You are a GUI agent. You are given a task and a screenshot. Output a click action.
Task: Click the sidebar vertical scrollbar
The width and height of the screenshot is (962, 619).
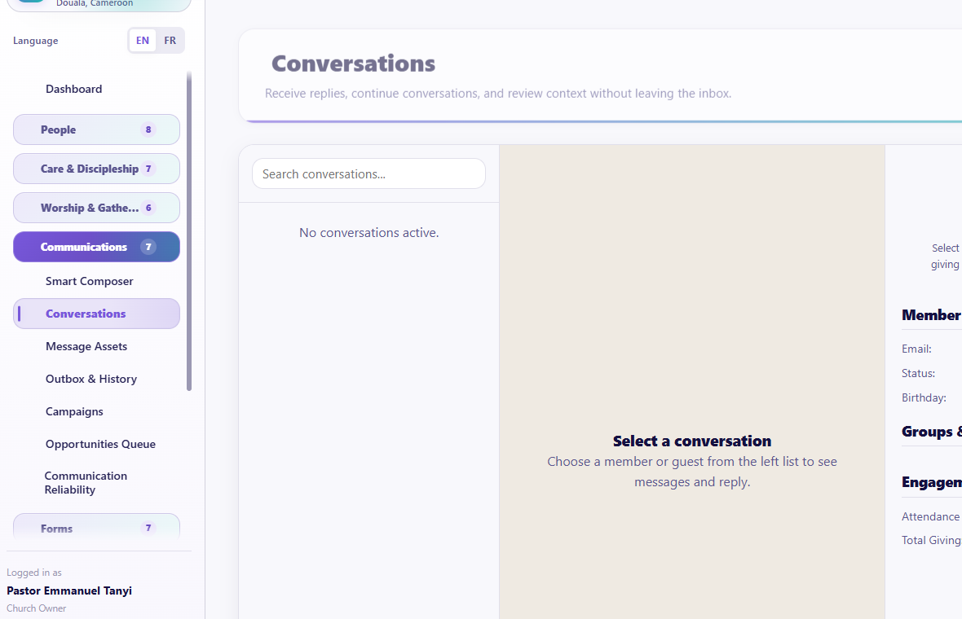pyautogui.click(x=189, y=231)
